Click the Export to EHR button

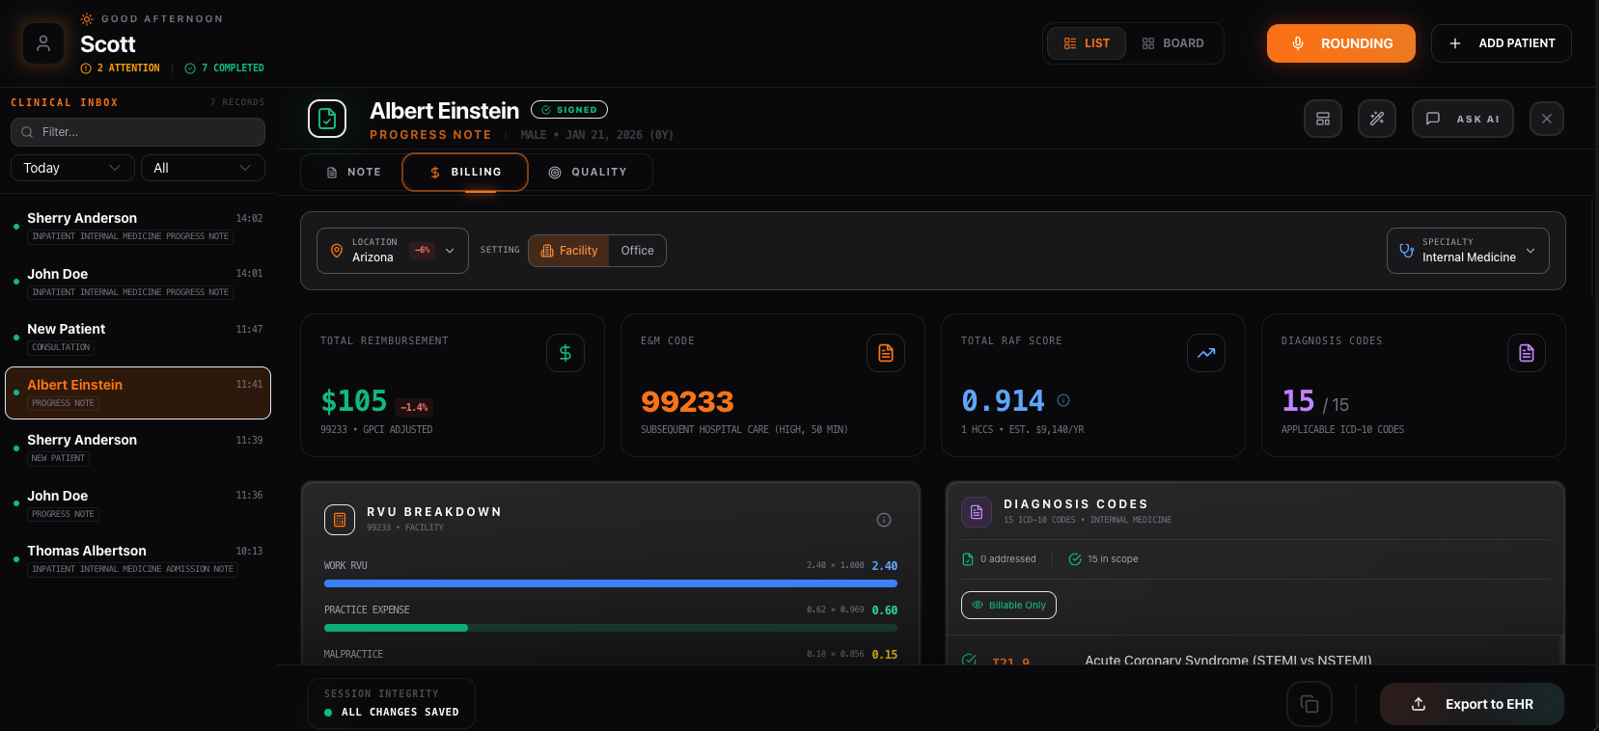point(1472,704)
